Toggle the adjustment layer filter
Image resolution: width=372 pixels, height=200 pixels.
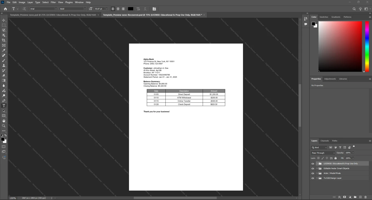(x=335, y=147)
